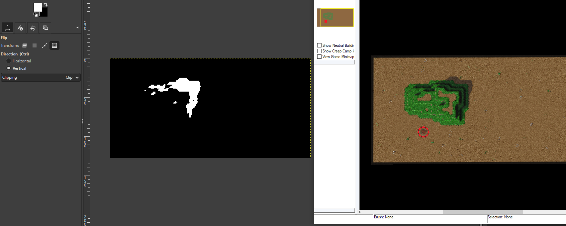
Task: Open the Clipping dropdown
Action: [x=41, y=77]
